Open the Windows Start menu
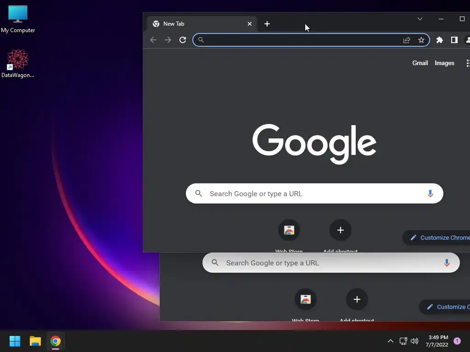 click(15, 341)
